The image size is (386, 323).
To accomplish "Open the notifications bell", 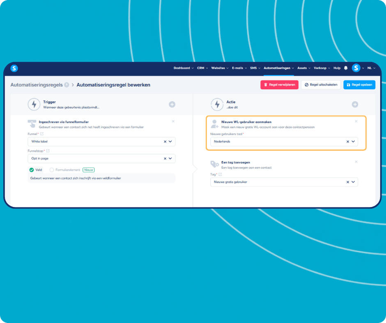I will [x=346, y=68].
